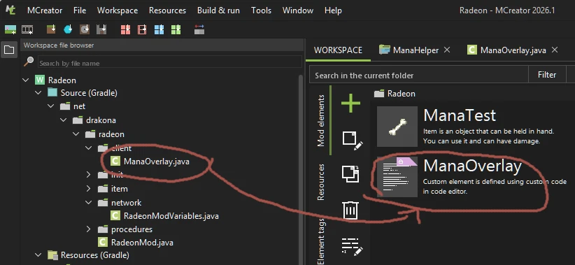
Task: Collapse the Source (Gradle) node
Action: (38, 93)
